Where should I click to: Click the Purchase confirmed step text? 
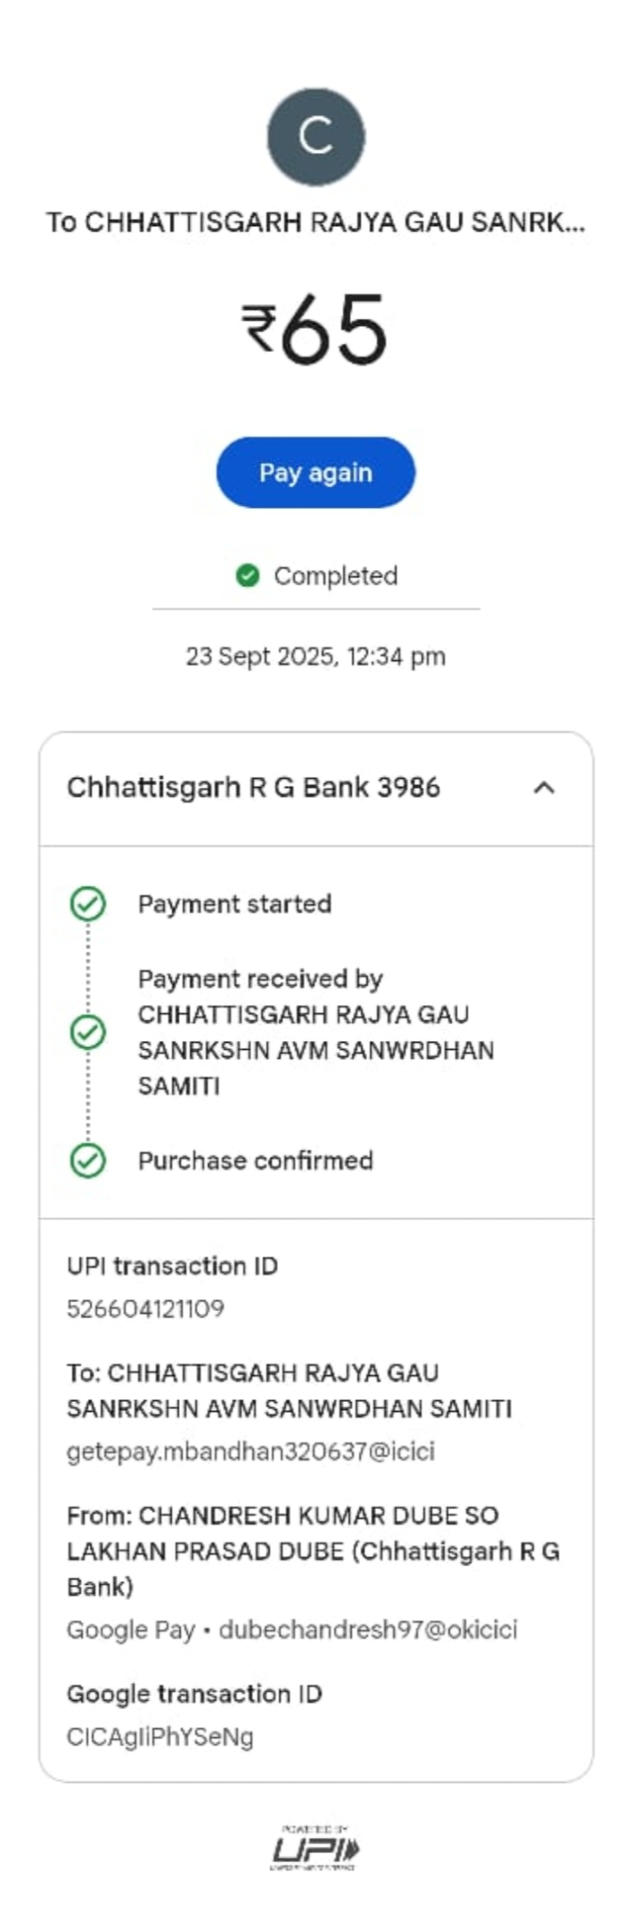pos(255,1161)
